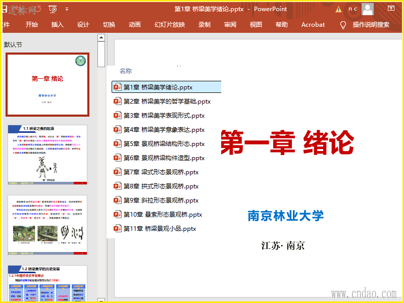Image resolution: width=404 pixels, height=303 pixels.
Task: Open the Acrobat tab
Action: tap(313, 25)
